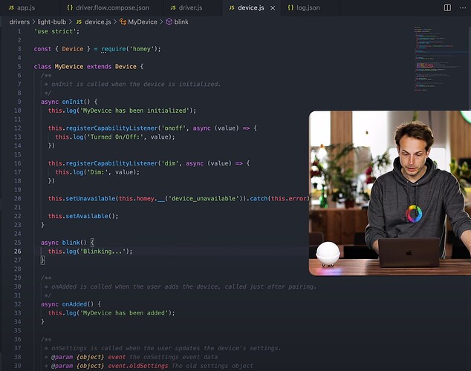471x371 pixels.
Task: Click the 'onAdded is called' comment line
Action: coord(181,286)
